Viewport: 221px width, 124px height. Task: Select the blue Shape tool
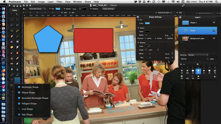17,80
